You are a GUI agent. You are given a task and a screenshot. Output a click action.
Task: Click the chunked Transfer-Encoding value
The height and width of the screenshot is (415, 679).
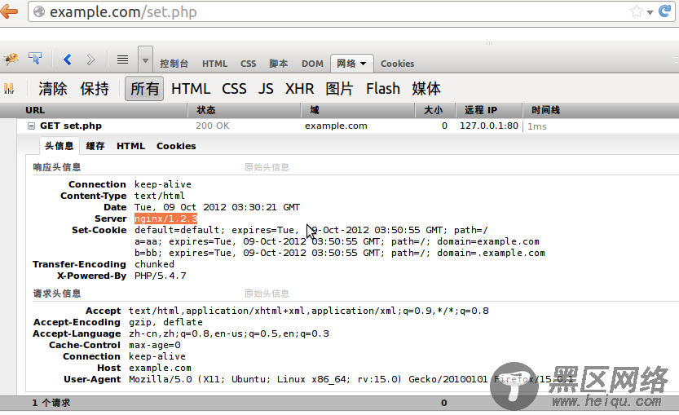coord(154,264)
